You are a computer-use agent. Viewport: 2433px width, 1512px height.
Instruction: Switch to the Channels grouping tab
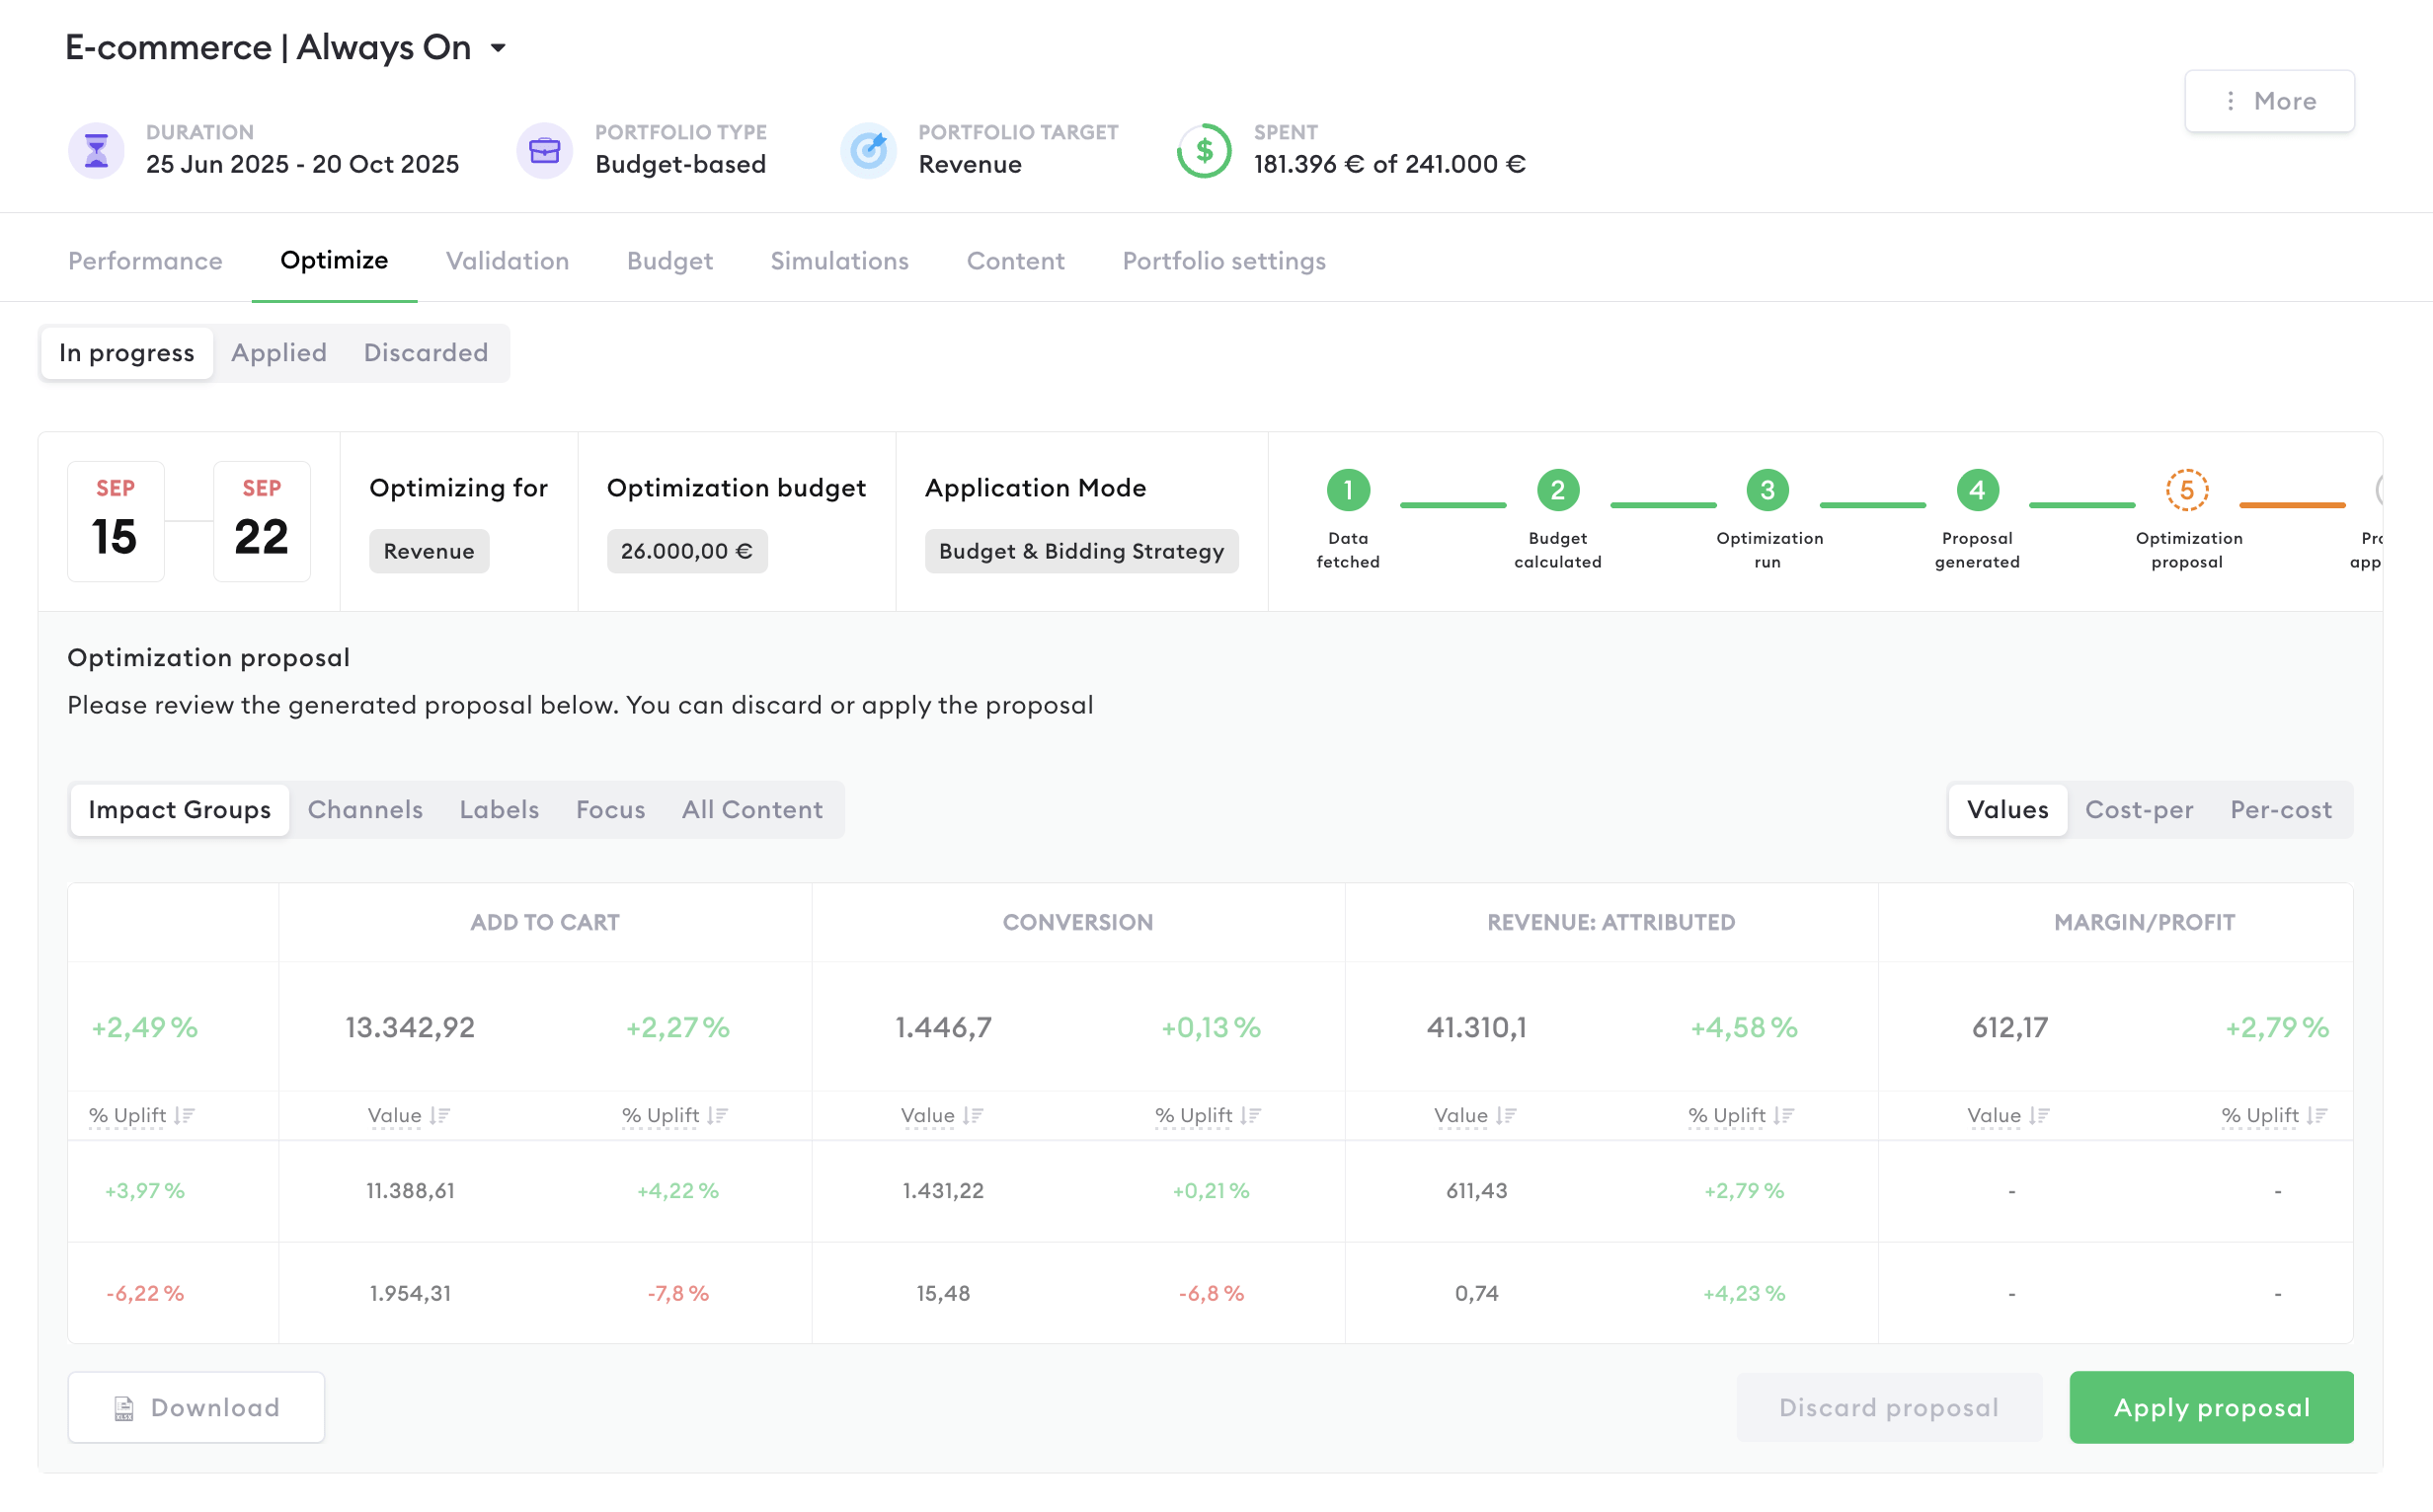pos(365,809)
